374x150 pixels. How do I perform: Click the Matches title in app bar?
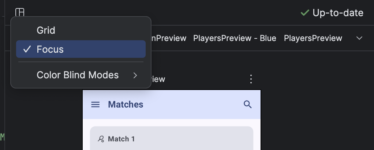126,105
